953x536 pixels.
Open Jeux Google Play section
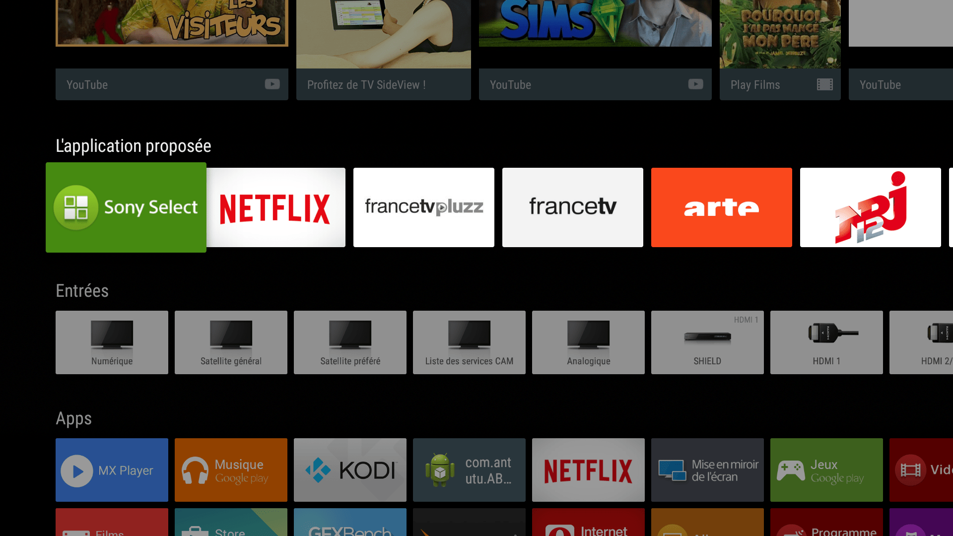pyautogui.click(x=825, y=470)
